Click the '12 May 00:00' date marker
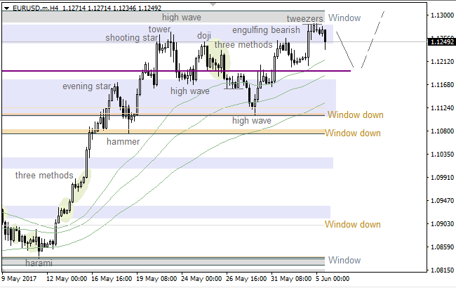 (x=67, y=278)
